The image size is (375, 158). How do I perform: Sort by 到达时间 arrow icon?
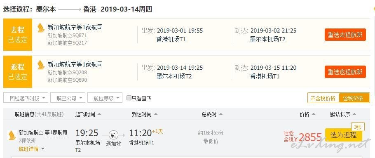pyautogui.click(x=156, y=114)
